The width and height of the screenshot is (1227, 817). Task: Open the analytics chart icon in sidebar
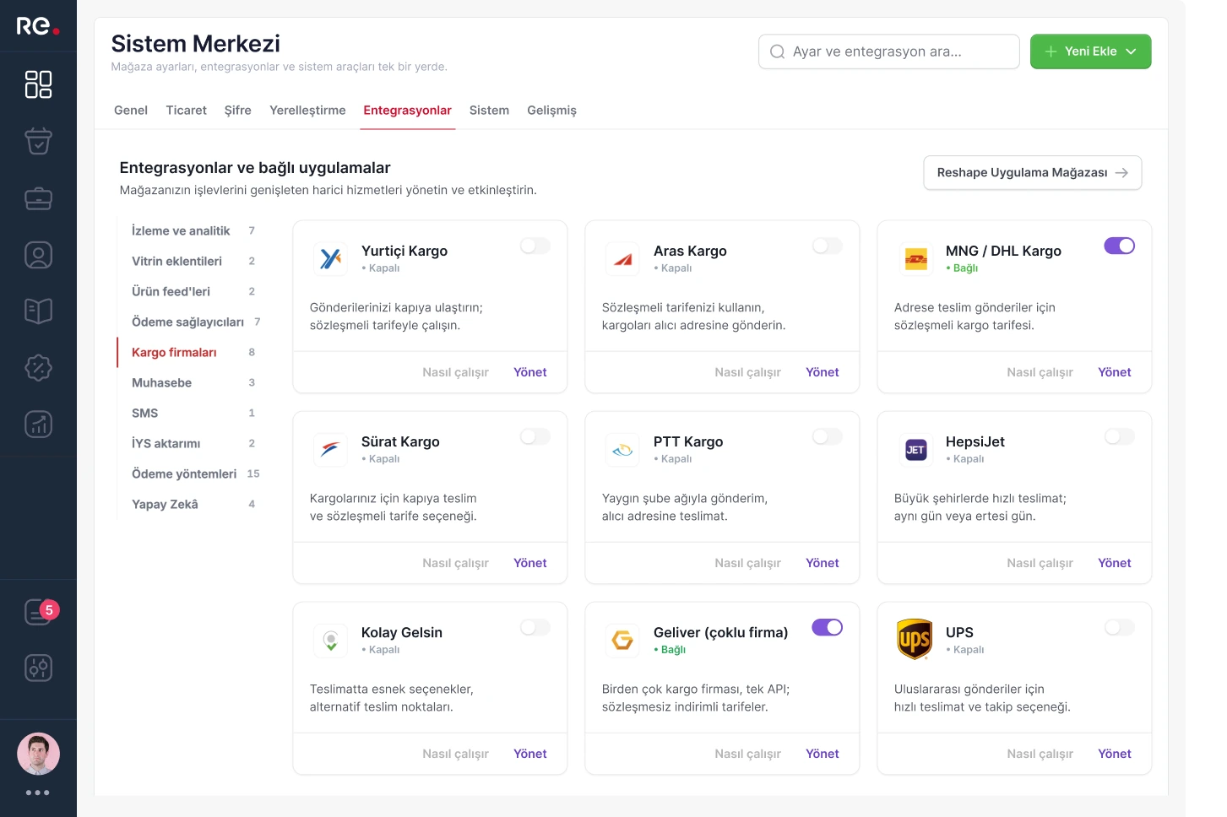[x=38, y=425]
